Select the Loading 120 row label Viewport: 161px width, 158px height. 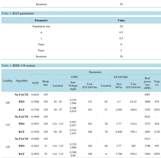(7, 147)
